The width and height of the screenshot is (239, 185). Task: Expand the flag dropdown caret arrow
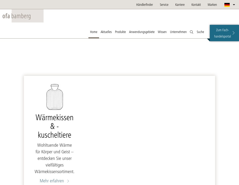click(234, 5)
